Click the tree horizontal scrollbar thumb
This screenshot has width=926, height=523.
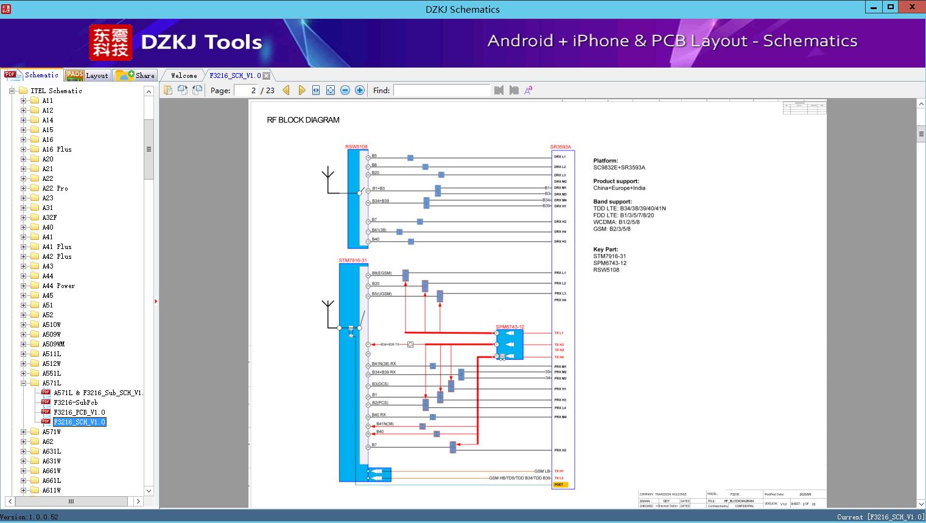point(71,502)
